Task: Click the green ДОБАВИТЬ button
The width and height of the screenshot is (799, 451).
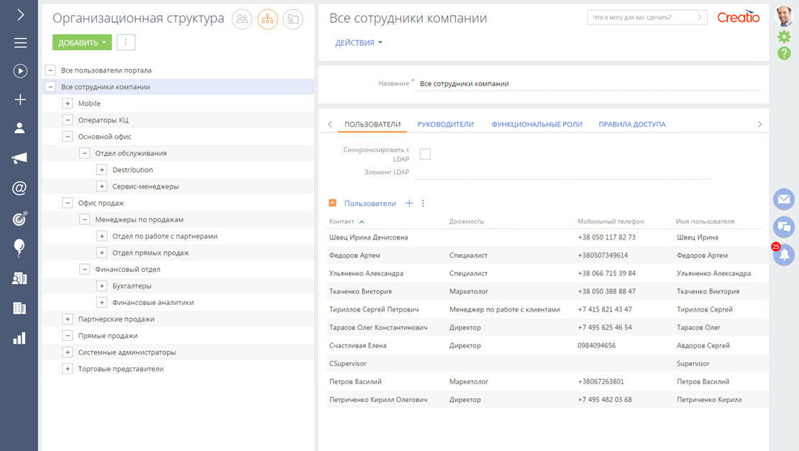Action: [81, 42]
